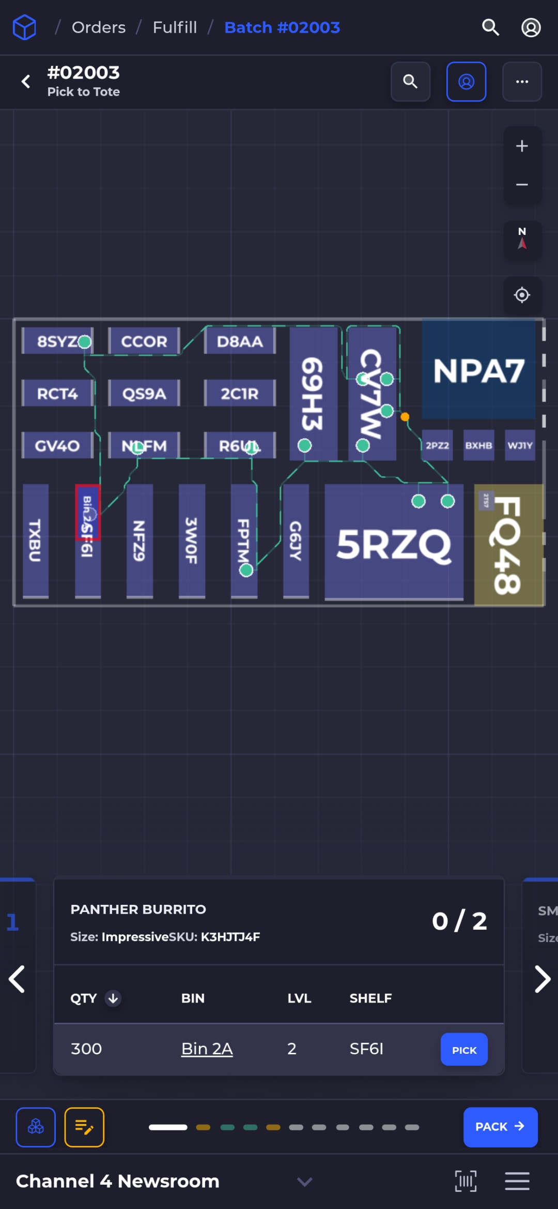The image size is (558, 1209).
Task: Open the more options menu
Action: point(522,82)
